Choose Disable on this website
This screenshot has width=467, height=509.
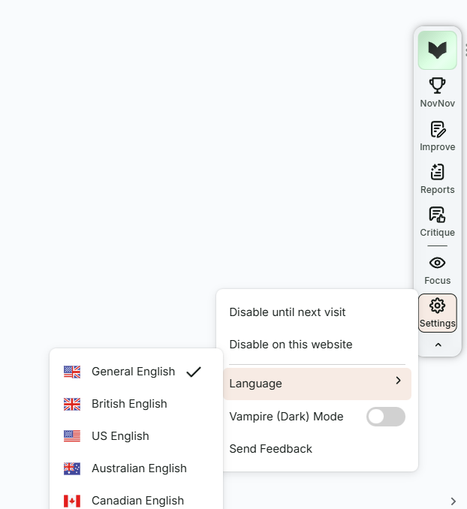pos(291,345)
